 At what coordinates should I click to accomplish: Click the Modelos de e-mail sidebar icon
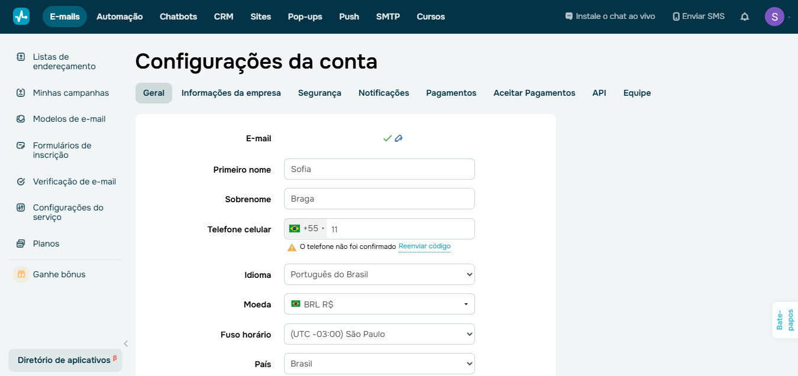tap(21, 119)
